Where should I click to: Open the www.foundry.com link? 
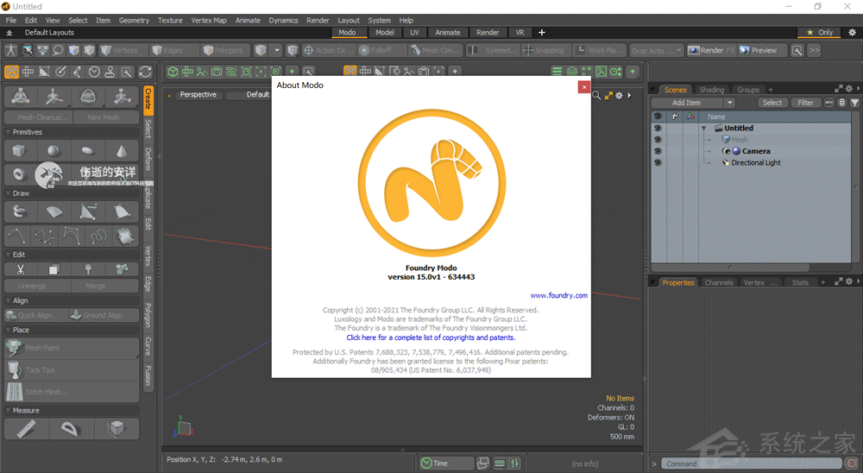click(558, 296)
